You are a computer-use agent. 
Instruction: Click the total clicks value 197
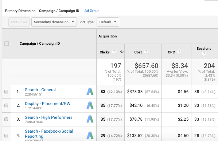click(116, 66)
